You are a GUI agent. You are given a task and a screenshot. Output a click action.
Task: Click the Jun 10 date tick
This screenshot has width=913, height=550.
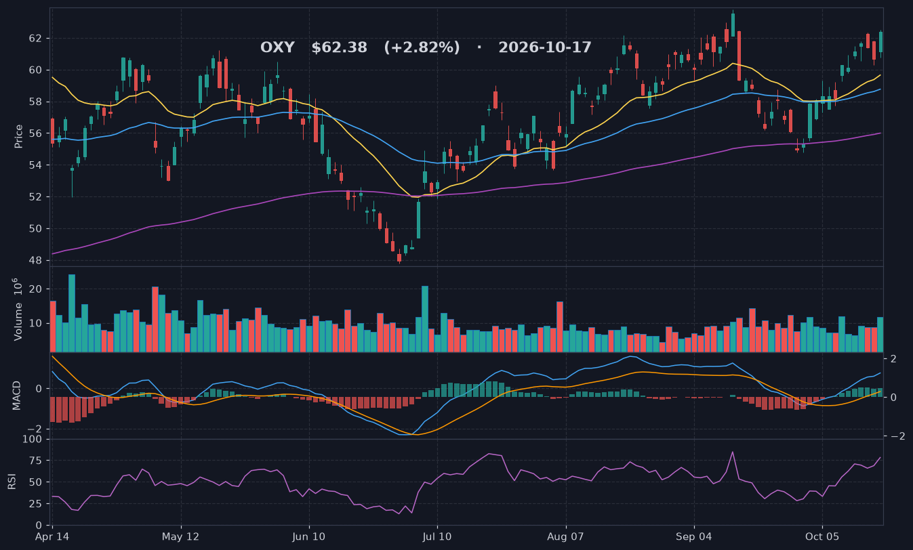tap(309, 536)
